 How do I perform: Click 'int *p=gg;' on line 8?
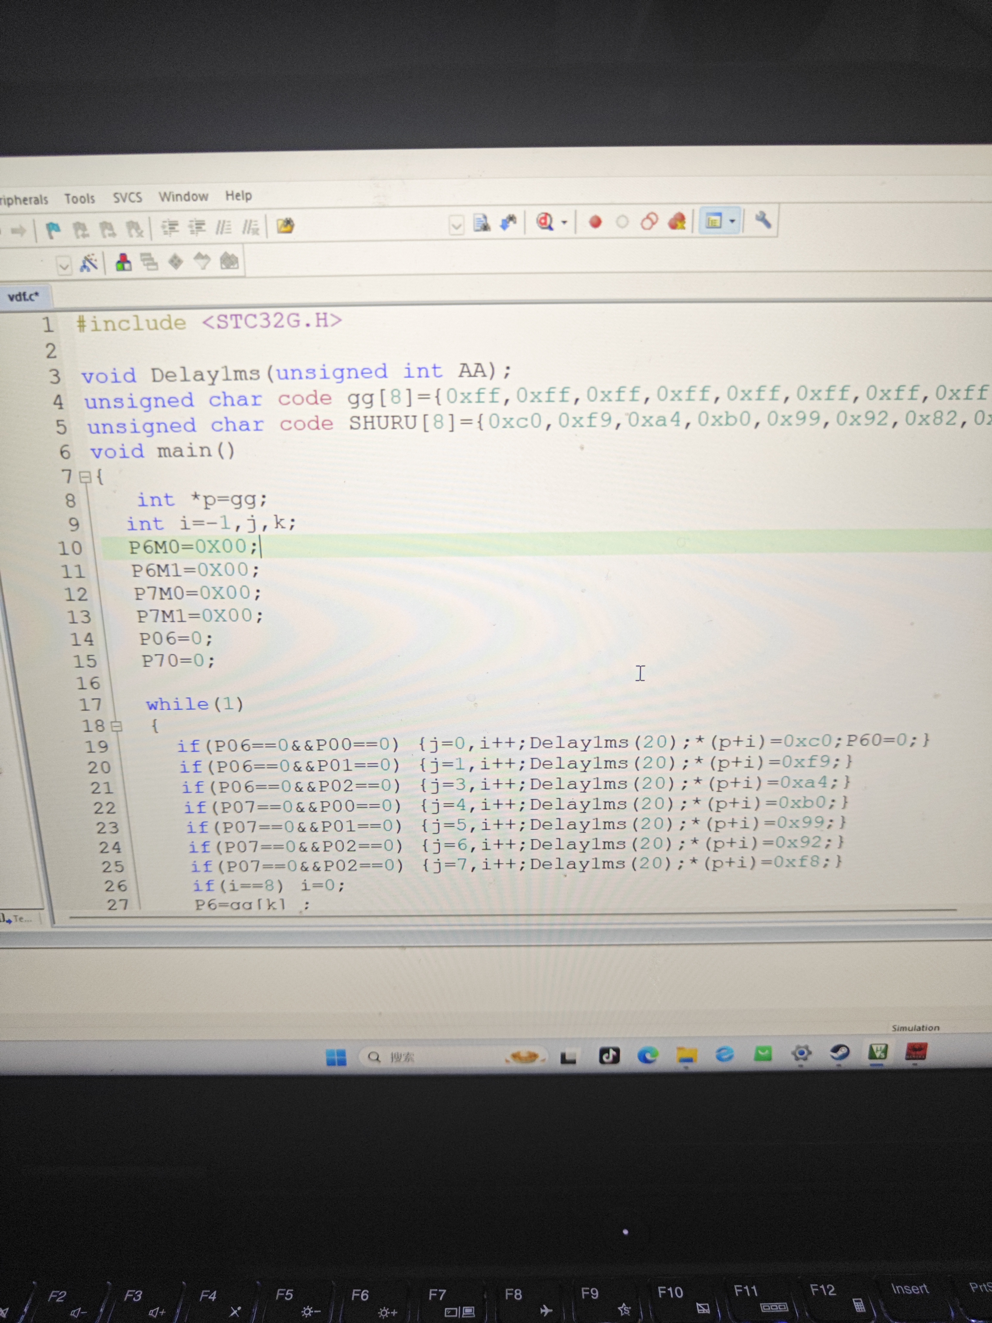point(202,499)
